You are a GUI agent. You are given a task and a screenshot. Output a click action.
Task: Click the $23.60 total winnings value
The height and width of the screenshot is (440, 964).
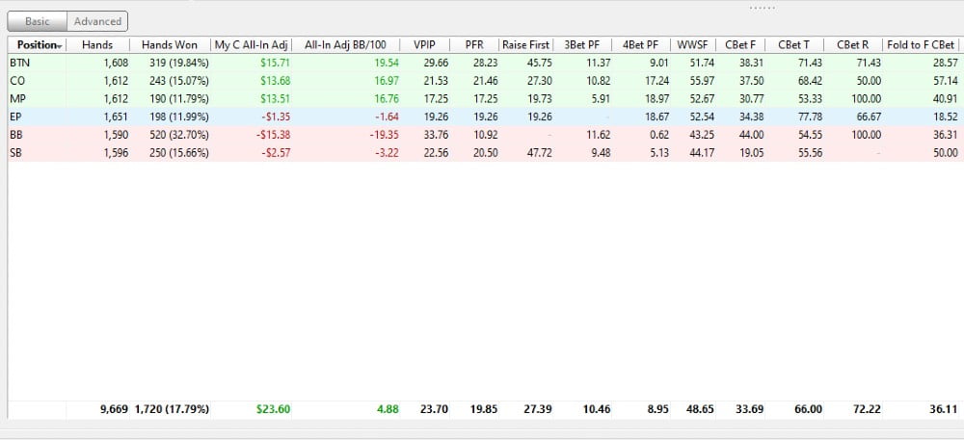click(x=274, y=409)
